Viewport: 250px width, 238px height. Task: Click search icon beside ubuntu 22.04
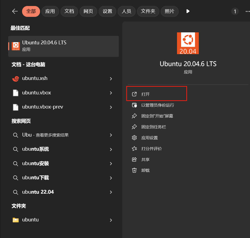point(16,192)
